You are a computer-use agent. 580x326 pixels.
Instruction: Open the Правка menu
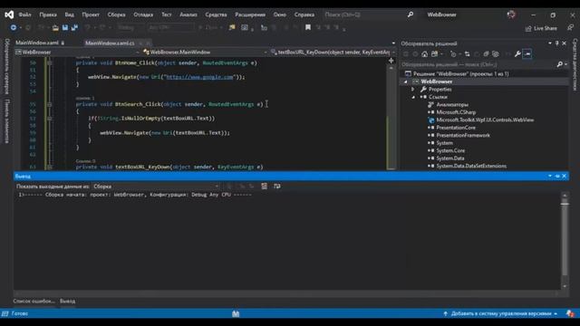(48, 14)
